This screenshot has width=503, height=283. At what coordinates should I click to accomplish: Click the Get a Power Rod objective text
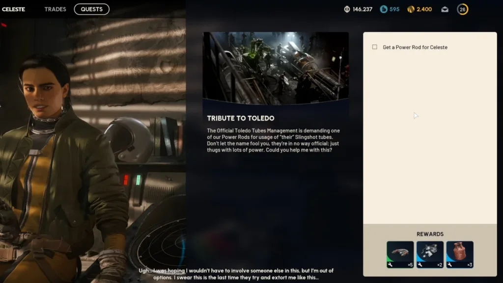[x=415, y=48]
